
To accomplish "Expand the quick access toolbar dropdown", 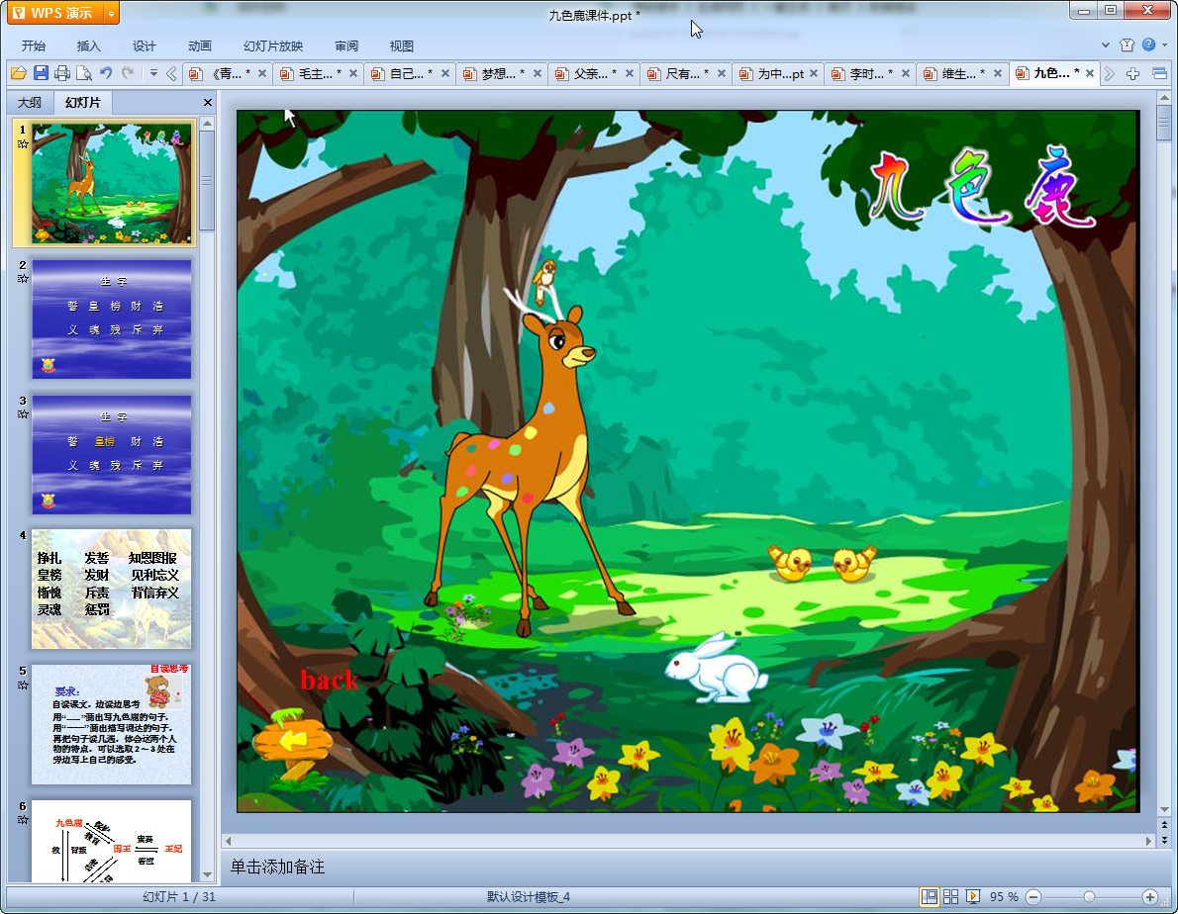I will tap(153, 73).
